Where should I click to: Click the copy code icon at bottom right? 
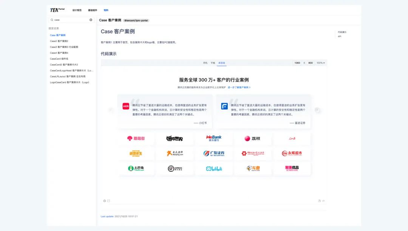point(319,200)
